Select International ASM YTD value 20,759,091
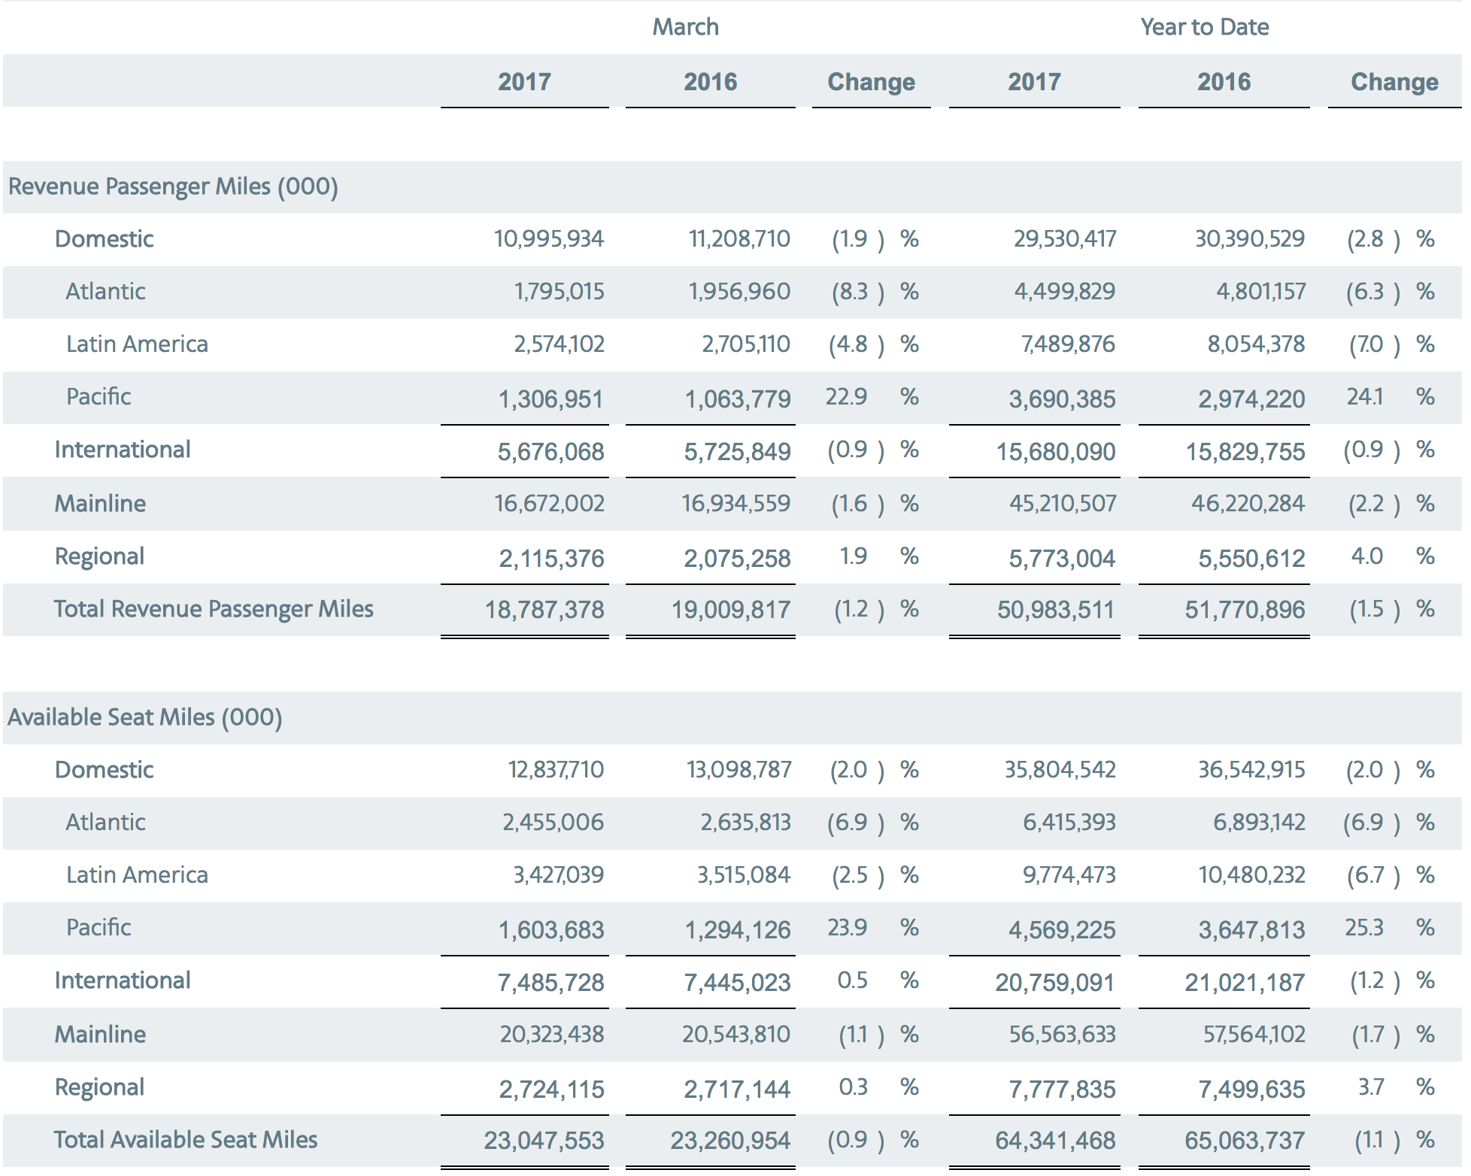The height and width of the screenshot is (1176, 1471). tap(1054, 983)
